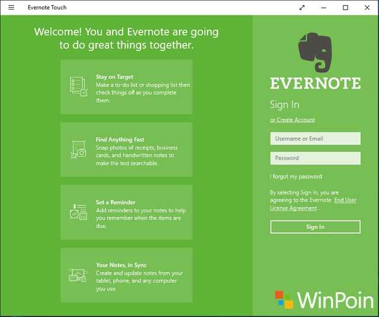Click 'Create and update notes' description
This screenshot has height=317, width=379.
[x=139, y=281]
